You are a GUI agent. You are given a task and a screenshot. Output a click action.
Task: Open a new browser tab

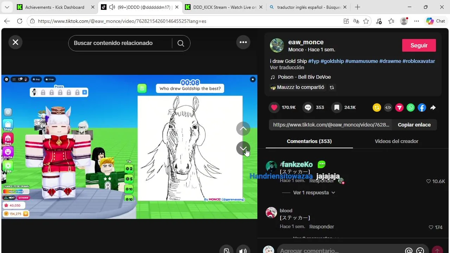click(x=358, y=7)
